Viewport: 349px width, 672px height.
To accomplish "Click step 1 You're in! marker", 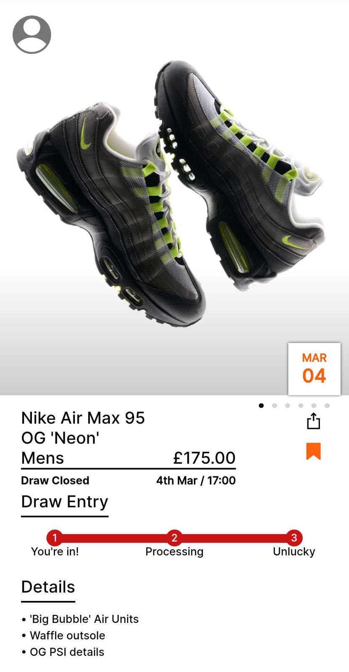I will [55, 538].
